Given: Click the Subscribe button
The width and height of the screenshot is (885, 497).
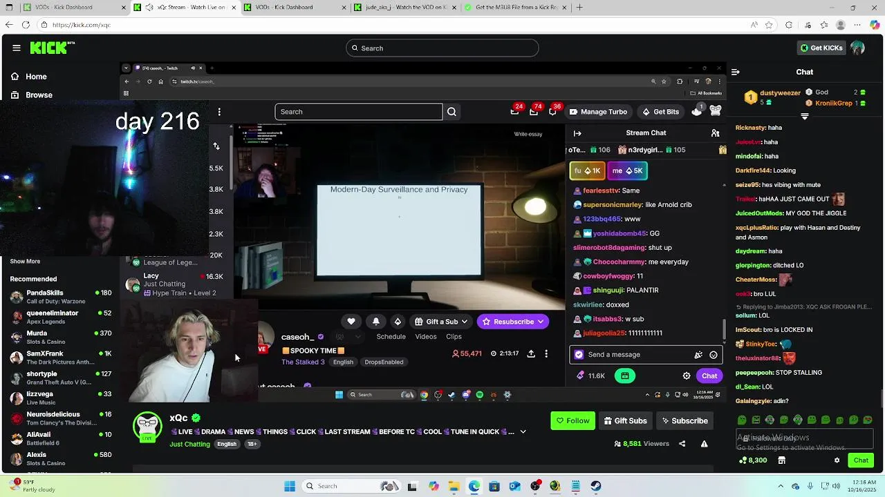Looking at the screenshot, I should pyautogui.click(x=684, y=421).
